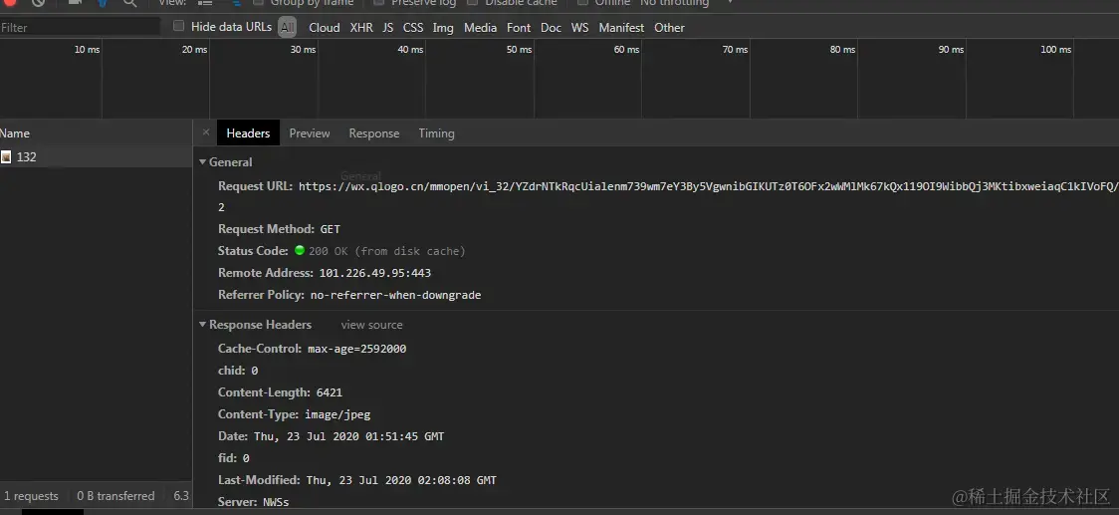Filter requests by Media
The image size is (1119, 515).
tap(480, 27)
